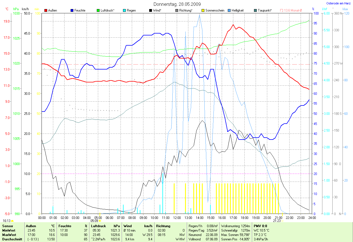Click the sun icon next to 16:13
This screenshot has height=242, width=353.
tap(12, 221)
